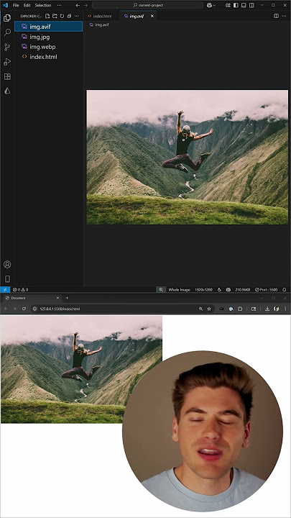The width and height of the screenshot is (291, 518).
Task: Open the Explorer view in activity bar
Action: 7,18
